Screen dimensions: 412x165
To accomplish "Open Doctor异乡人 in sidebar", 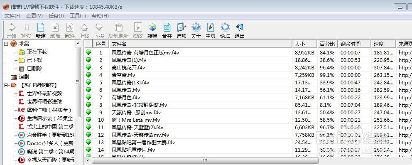I will (50, 143).
